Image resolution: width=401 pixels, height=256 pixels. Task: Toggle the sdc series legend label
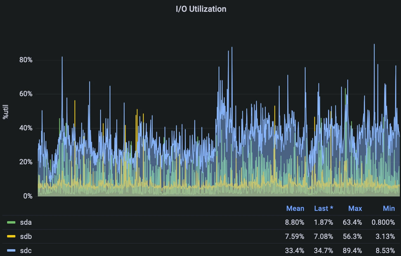coord(26,251)
